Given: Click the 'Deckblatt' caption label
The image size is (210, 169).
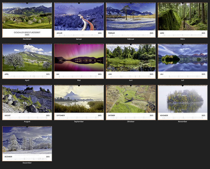Looking at the screenshot, I should pyautogui.click(x=27, y=39).
